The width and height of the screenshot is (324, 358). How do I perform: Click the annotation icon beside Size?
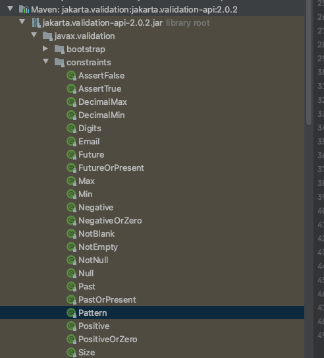tap(71, 352)
